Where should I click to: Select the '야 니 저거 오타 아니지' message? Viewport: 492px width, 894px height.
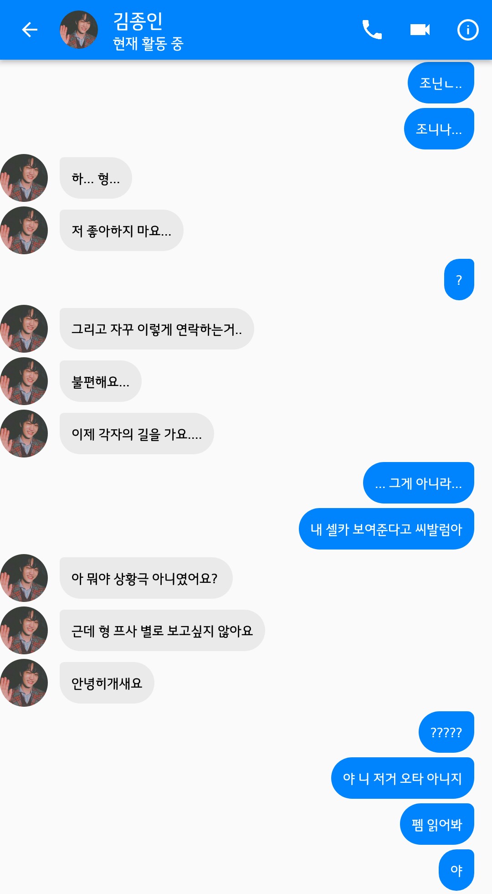[x=402, y=778]
